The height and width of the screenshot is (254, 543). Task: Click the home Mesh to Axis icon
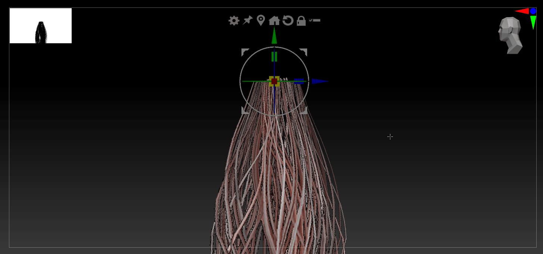(274, 21)
